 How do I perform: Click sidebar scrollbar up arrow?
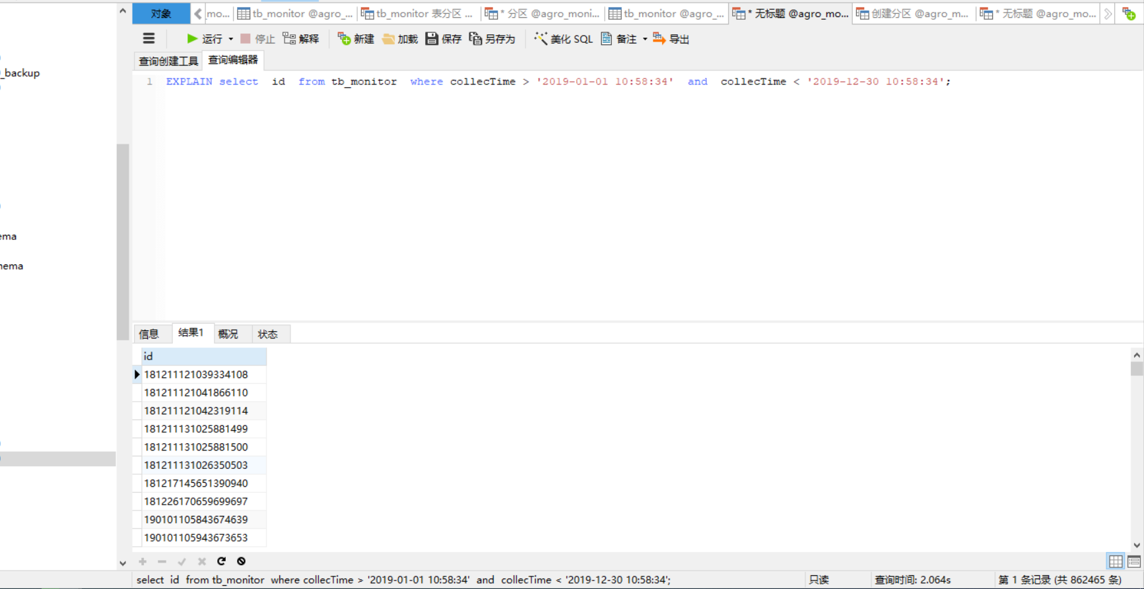coord(123,11)
